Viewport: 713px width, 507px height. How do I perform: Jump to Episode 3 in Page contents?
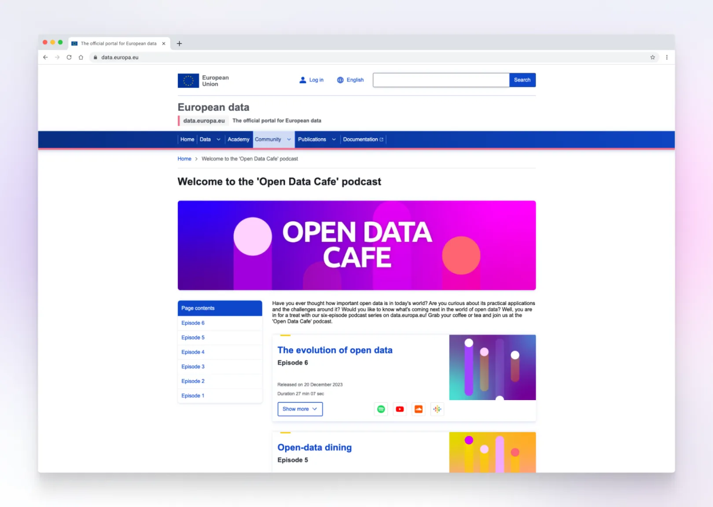[193, 367]
